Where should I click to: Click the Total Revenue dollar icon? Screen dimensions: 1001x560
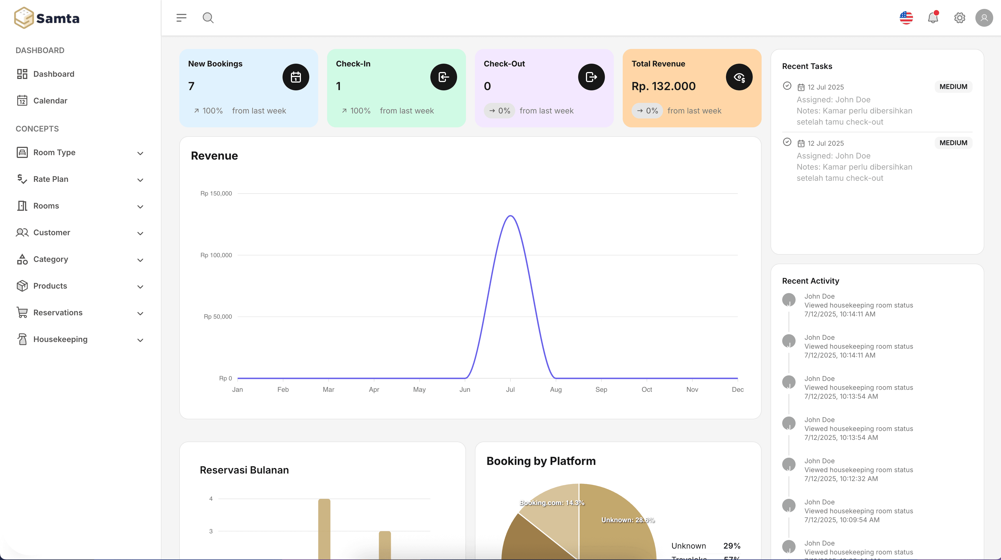pyautogui.click(x=739, y=77)
